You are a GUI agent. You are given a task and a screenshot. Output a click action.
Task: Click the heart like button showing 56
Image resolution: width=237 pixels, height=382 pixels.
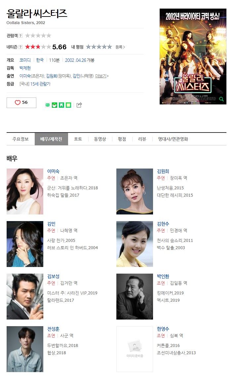point(21,102)
